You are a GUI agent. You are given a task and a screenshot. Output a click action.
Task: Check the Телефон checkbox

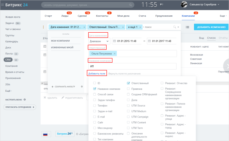click(95, 106)
